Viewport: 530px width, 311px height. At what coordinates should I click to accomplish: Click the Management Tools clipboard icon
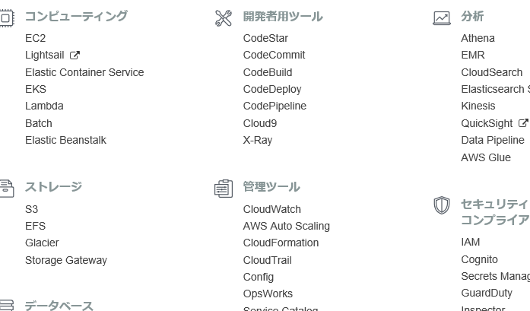click(x=224, y=189)
